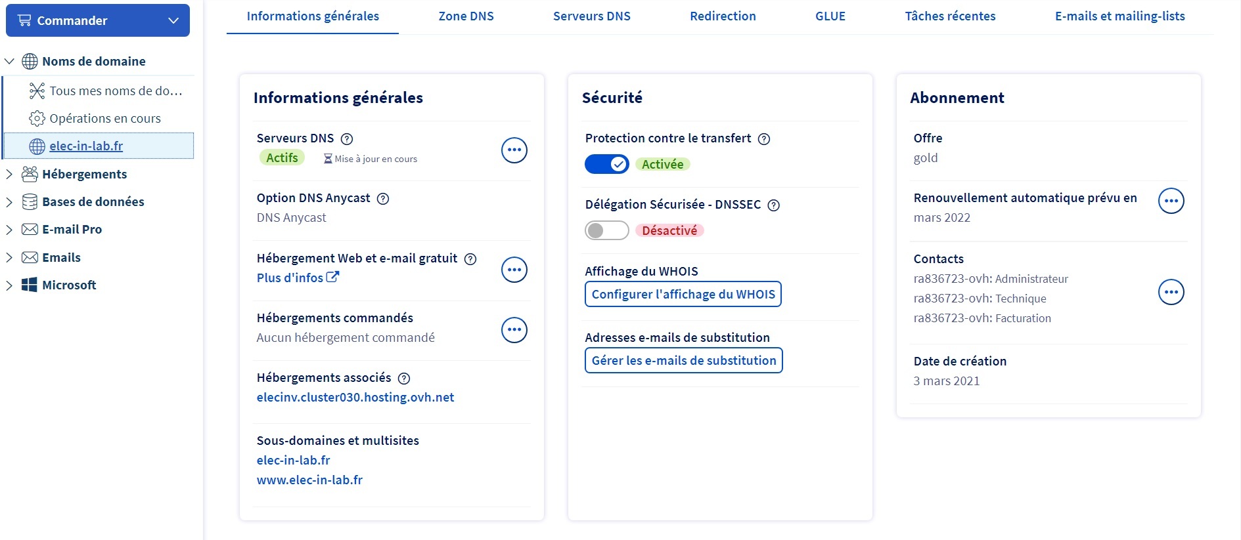Viewport: 1241px width, 540px height.
Task: Click help icon next to Protection contre le transfert
Action: [x=764, y=139]
